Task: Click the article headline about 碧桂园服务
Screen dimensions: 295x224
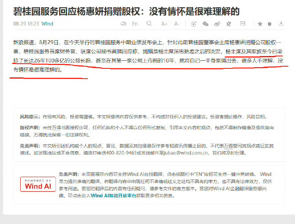Action: [126, 12]
